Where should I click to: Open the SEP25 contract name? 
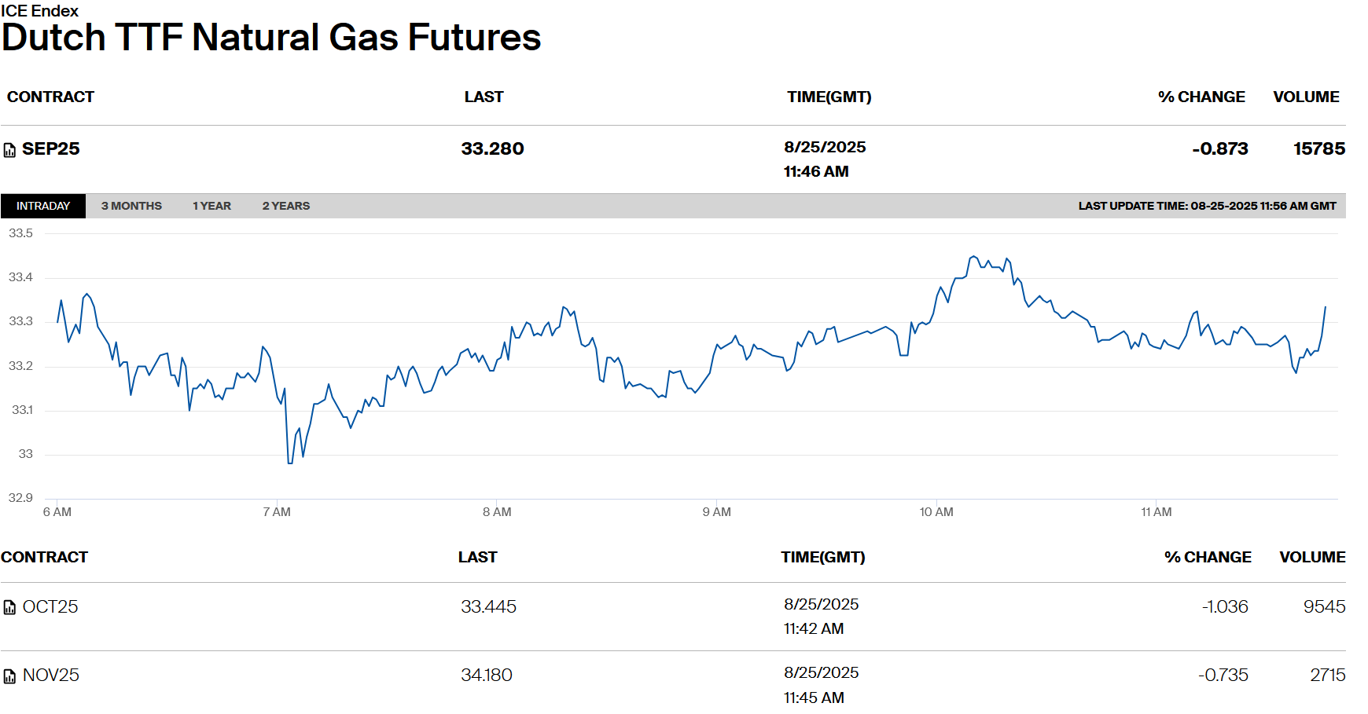[x=51, y=149]
